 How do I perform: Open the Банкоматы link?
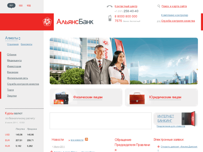27,44
